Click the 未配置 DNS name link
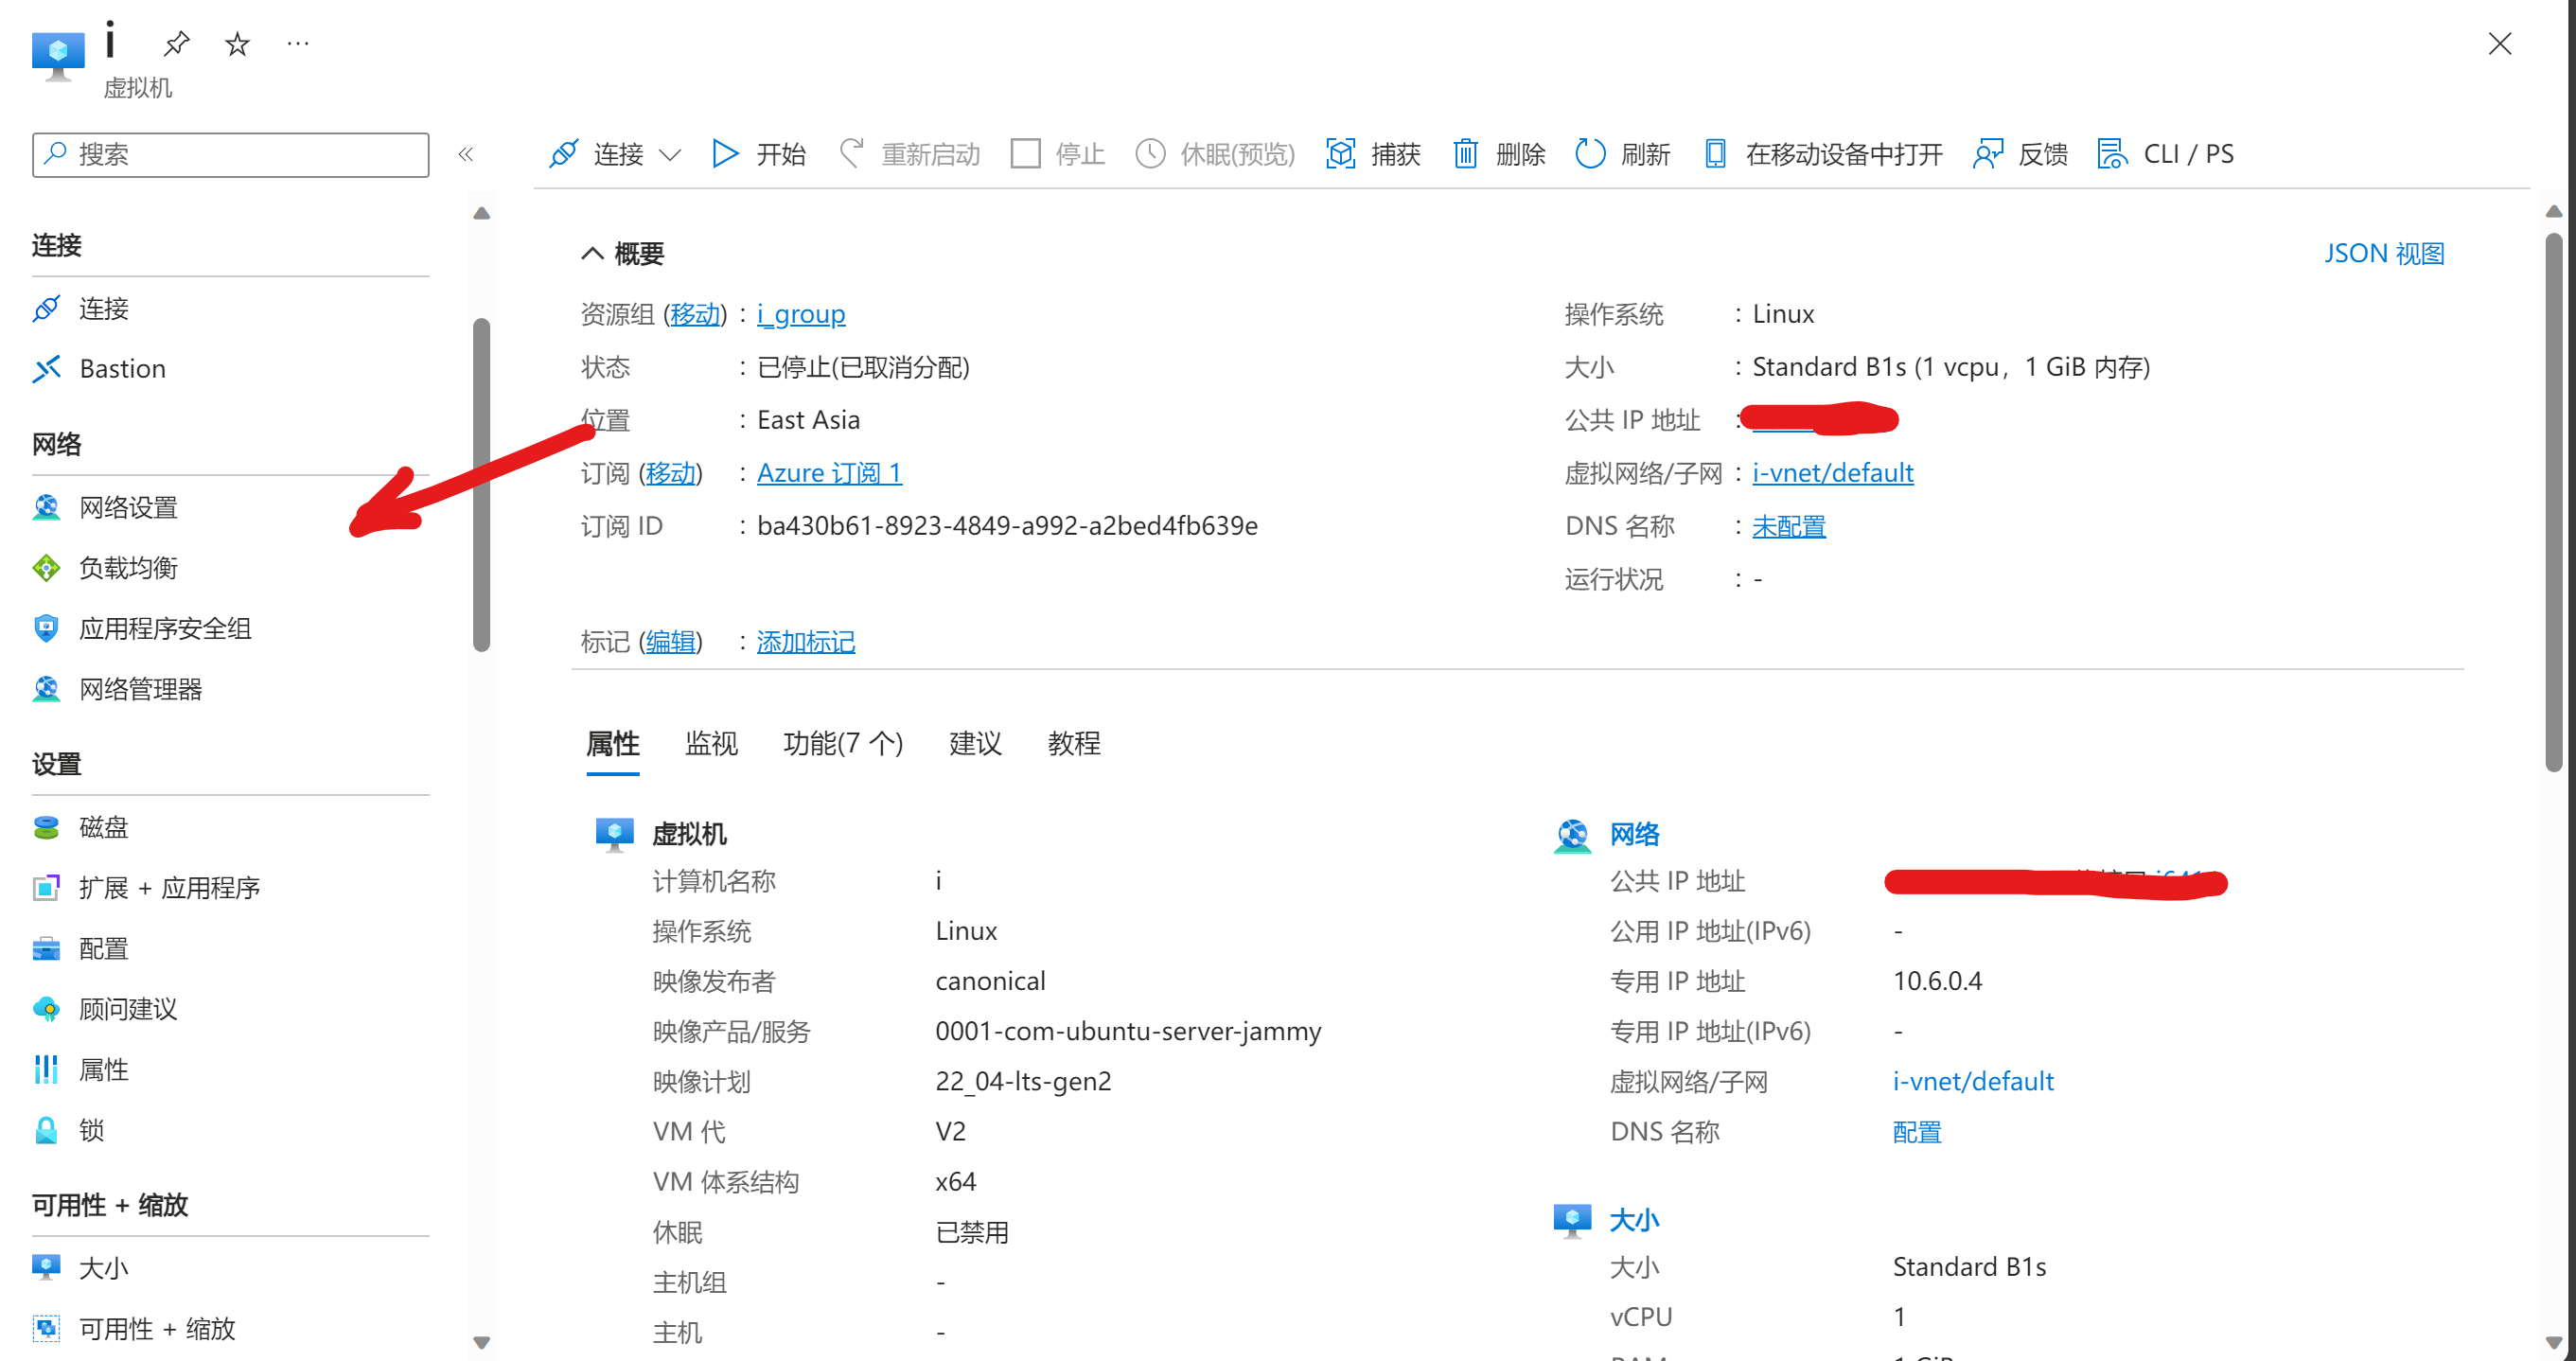Image resolution: width=2576 pixels, height=1361 pixels. coord(1789,526)
